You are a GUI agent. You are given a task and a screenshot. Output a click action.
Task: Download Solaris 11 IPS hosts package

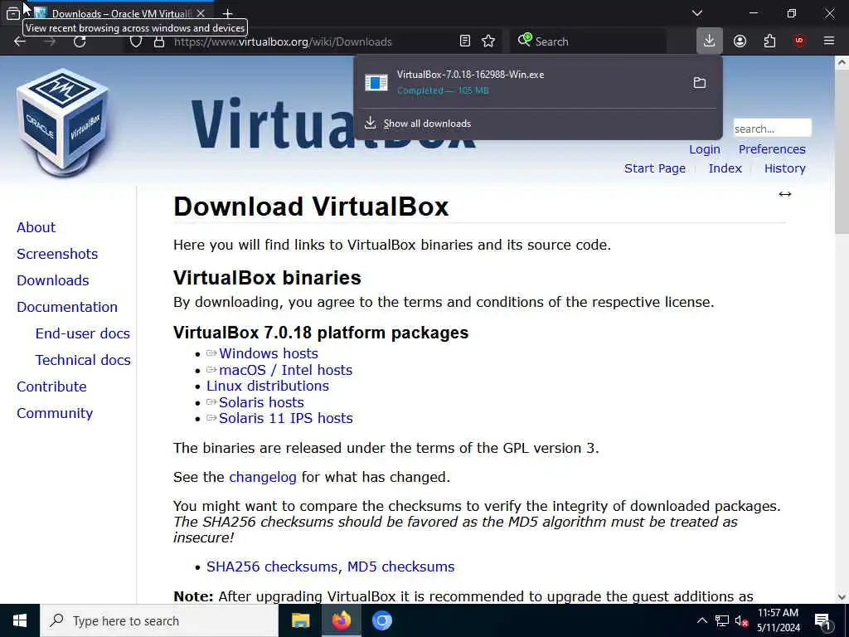285,418
